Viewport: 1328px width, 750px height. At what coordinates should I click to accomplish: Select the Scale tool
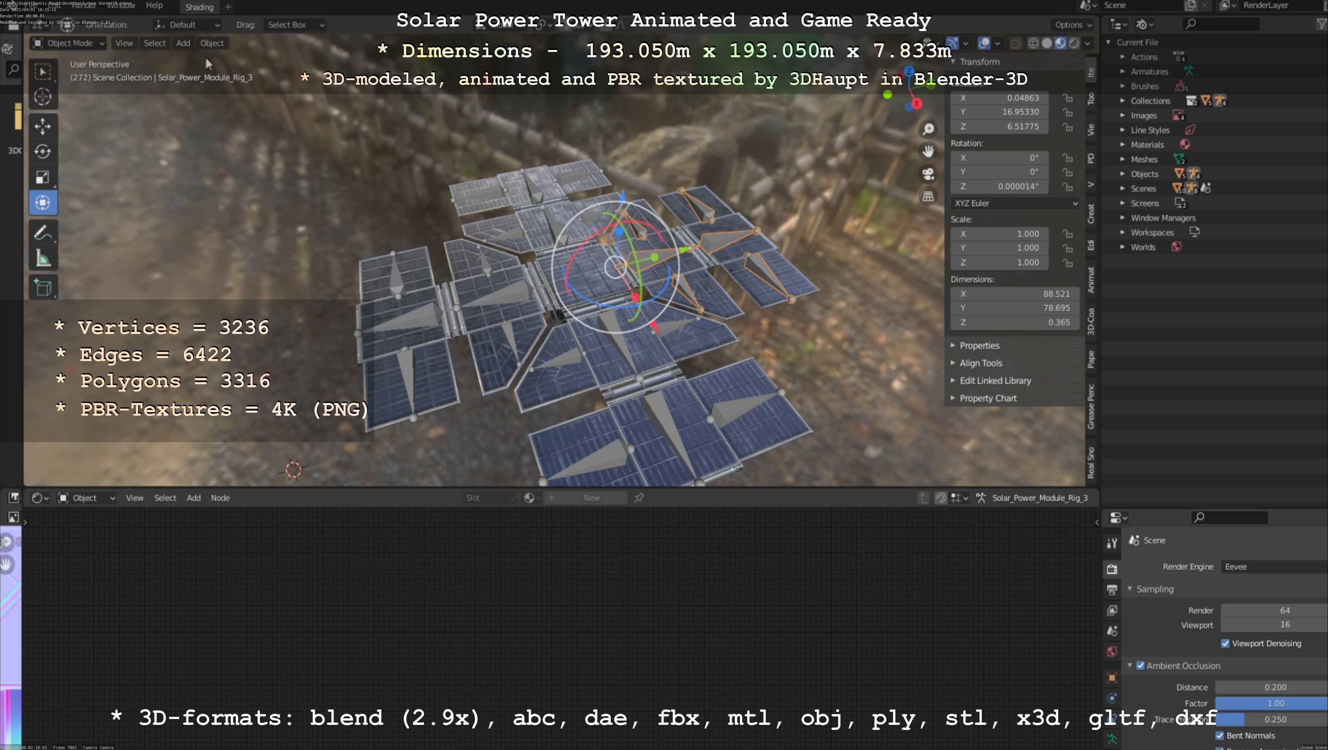(43, 177)
